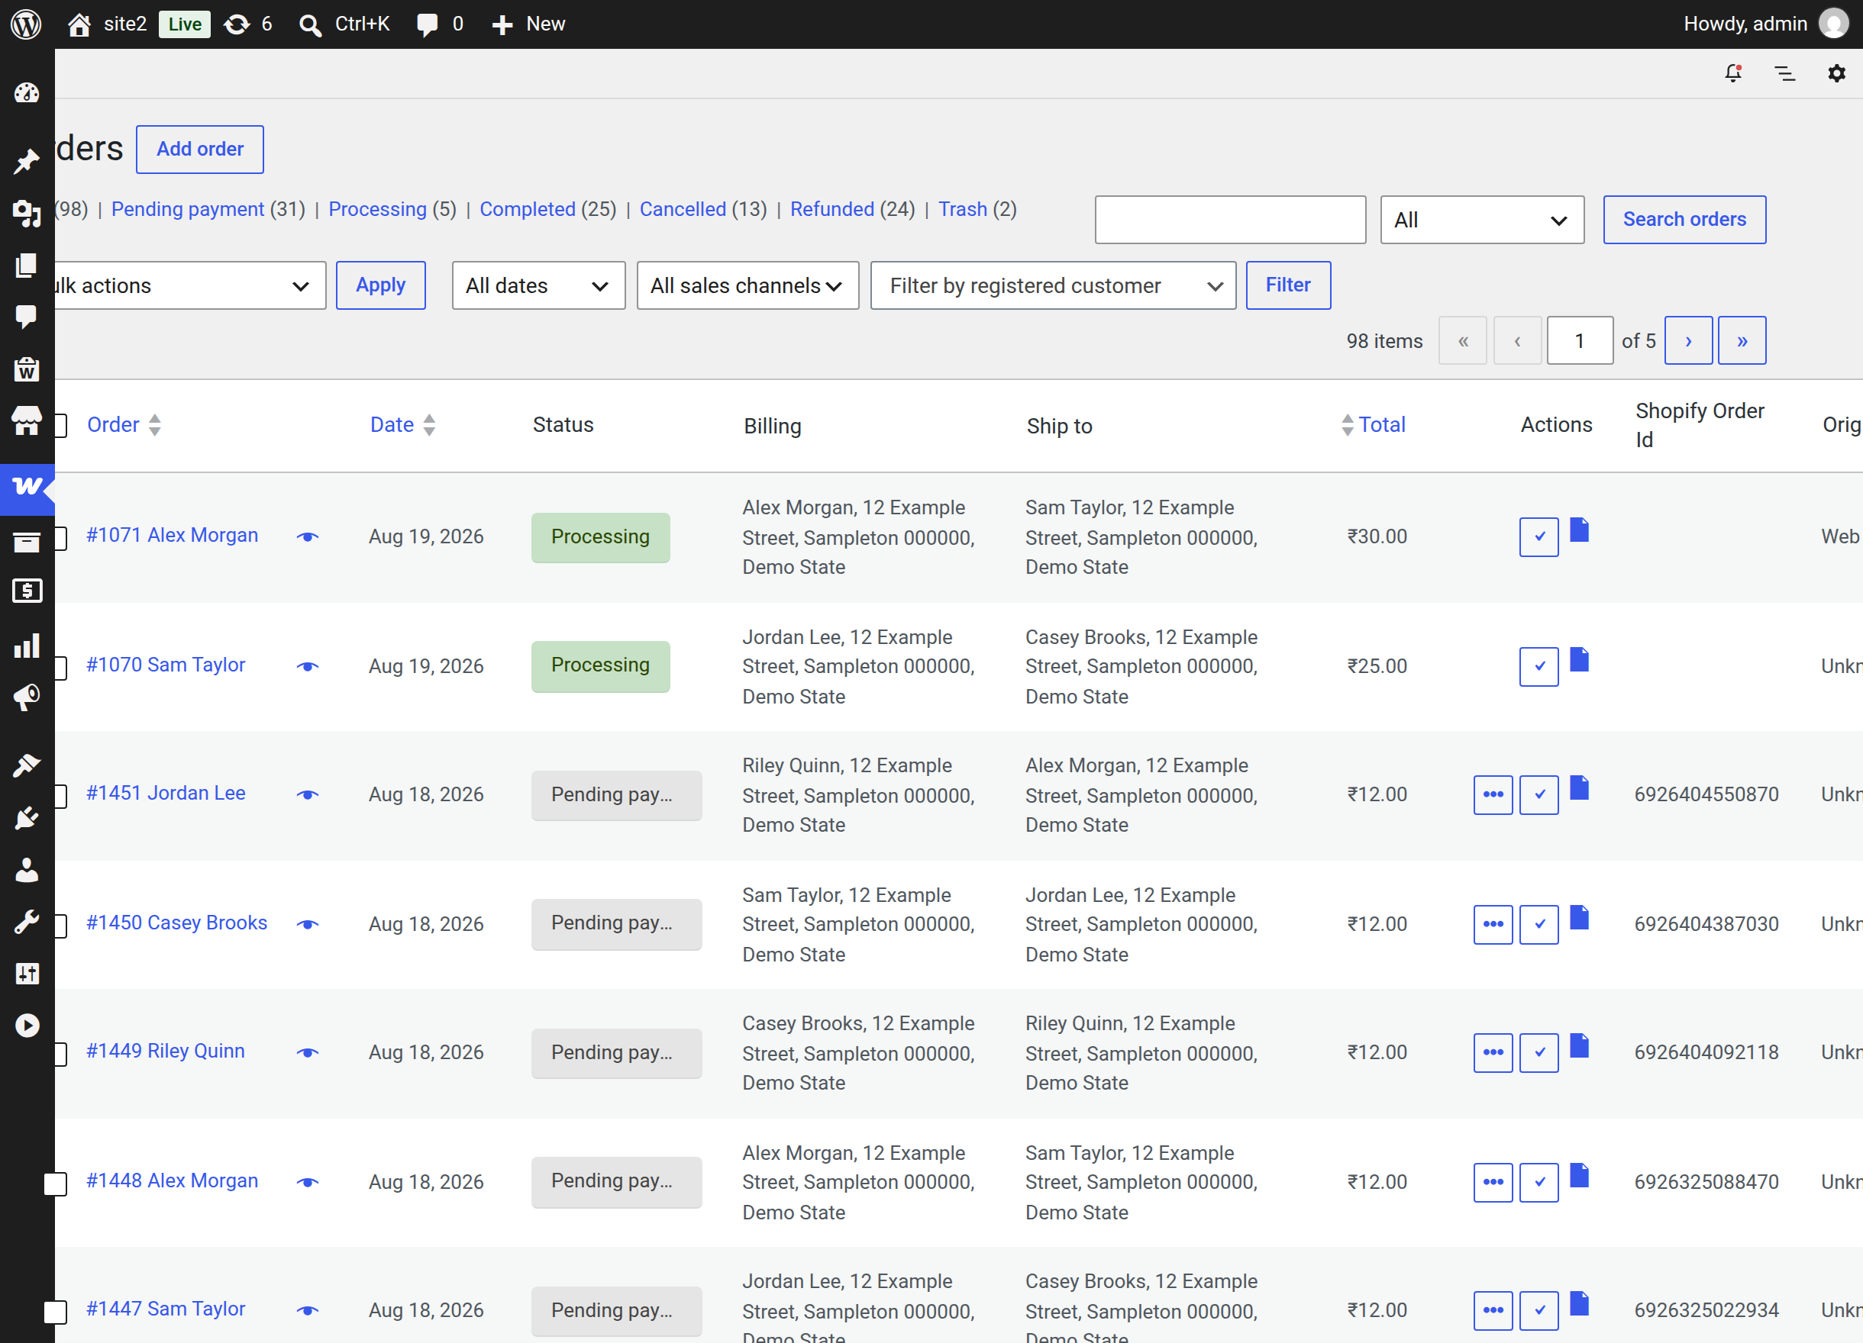This screenshot has height=1343, width=1863.
Task: Open the Ctrl+K search command palette
Action: (x=344, y=24)
